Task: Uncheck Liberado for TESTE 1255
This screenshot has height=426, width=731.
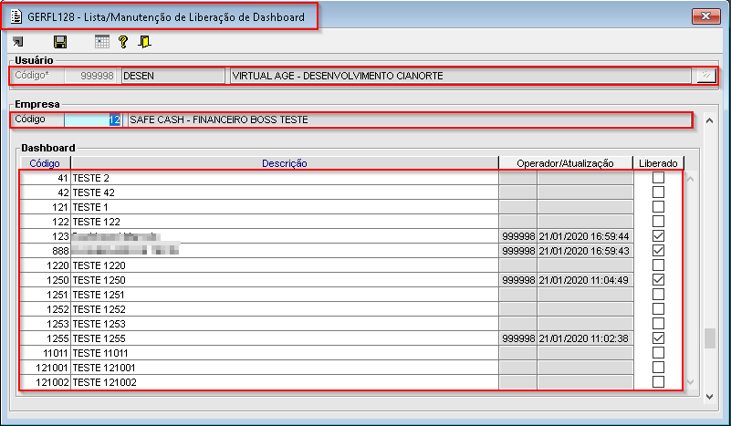Action: 658,338
